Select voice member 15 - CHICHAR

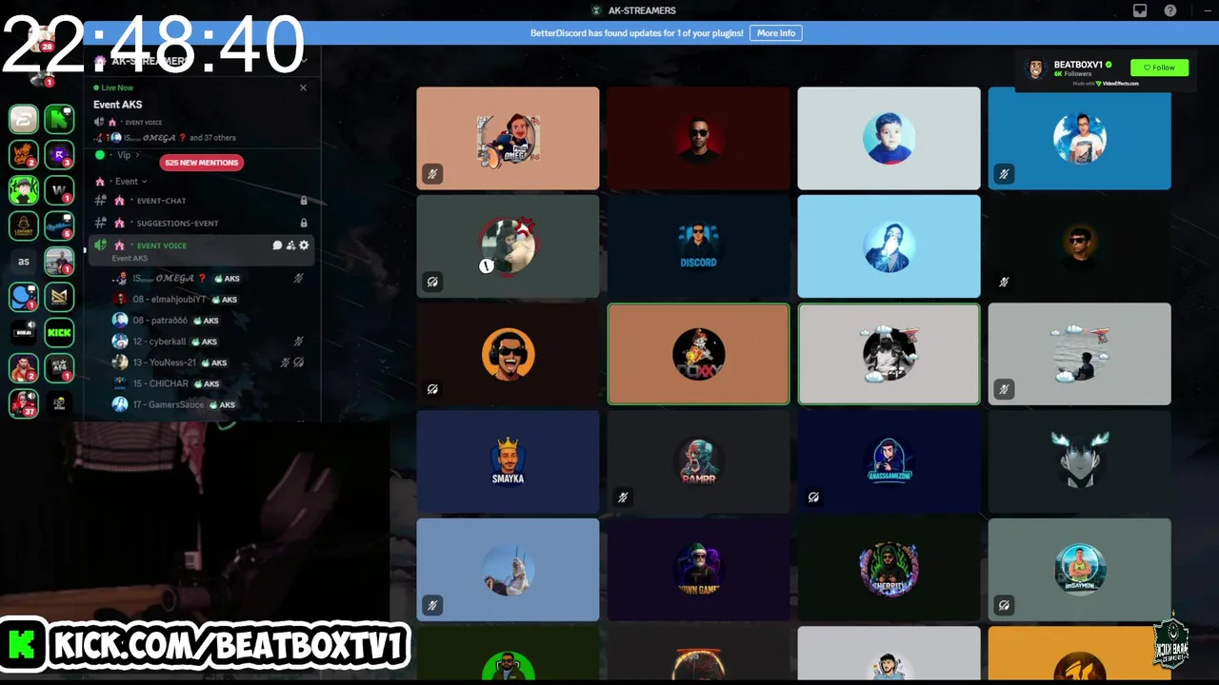210,383
